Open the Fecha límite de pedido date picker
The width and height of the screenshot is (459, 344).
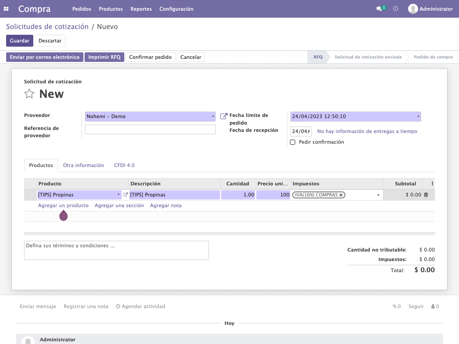tap(355, 117)
